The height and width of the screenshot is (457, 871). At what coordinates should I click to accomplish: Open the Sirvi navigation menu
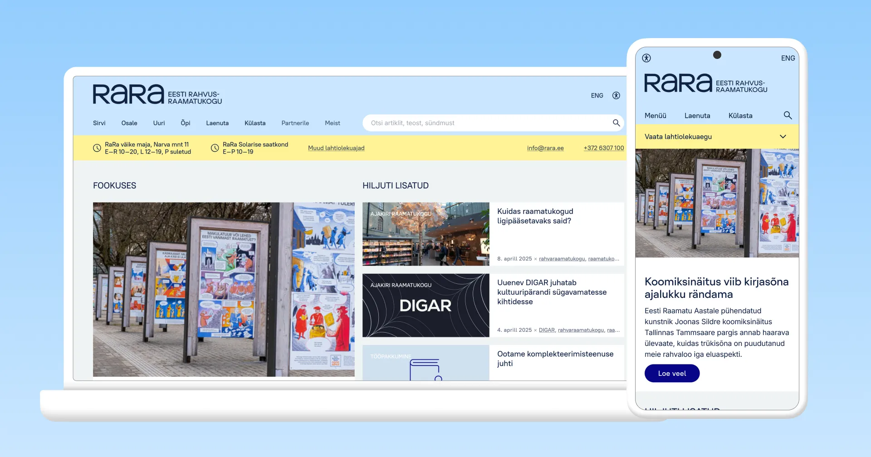tap(99, 123)
